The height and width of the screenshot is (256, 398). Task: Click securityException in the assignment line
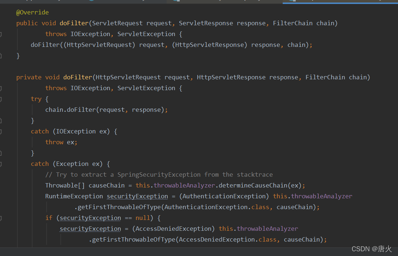click(90, 229)
